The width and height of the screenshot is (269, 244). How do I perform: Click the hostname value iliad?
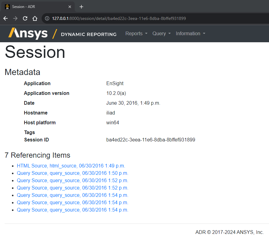(111, 113)
